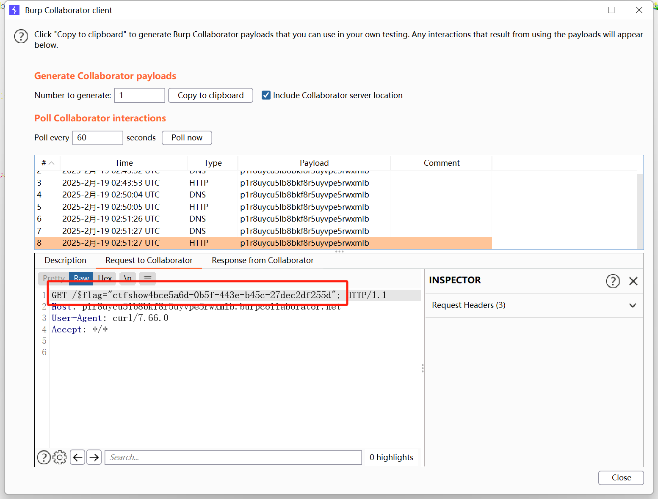Viewport: 658px width, 499px height.
Task: Toggle Include Collaborator server location checkbox
Action: tap(266, 95)
